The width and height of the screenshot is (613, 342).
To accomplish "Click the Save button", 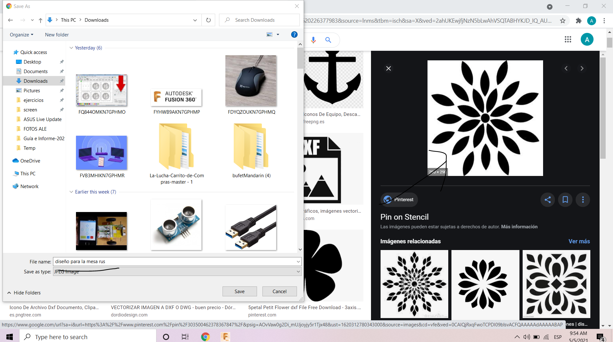I will 239,291.
